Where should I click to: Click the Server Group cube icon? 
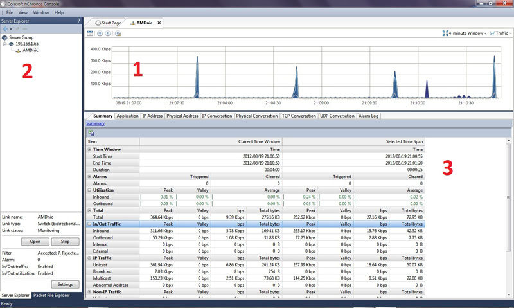point(4,37)
